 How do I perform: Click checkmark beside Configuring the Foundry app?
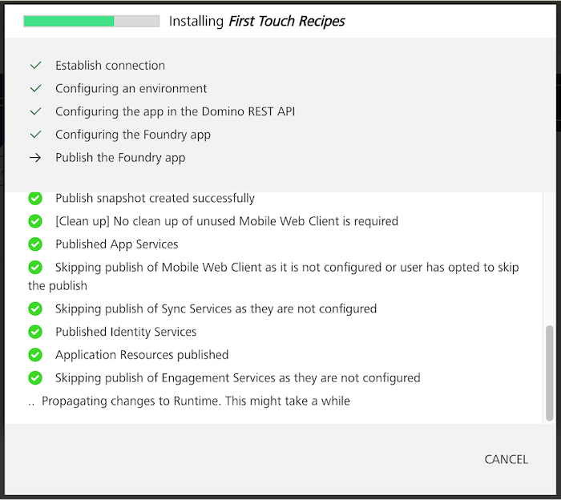[x=35, y=135]
